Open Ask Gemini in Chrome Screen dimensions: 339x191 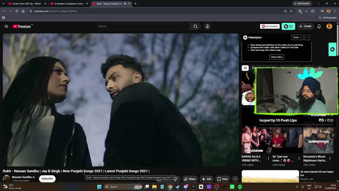[x=302, y=4]
